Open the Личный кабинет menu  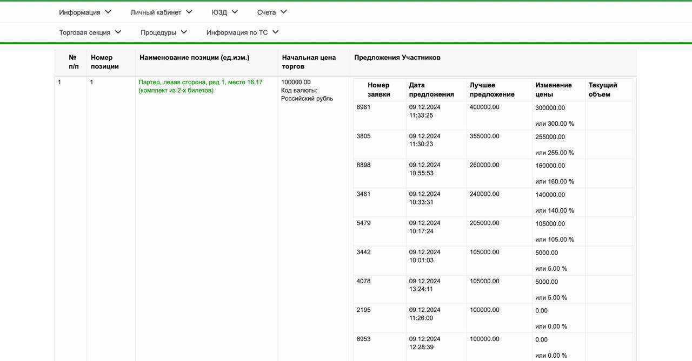pyautogui.click(x=156, y=12)
